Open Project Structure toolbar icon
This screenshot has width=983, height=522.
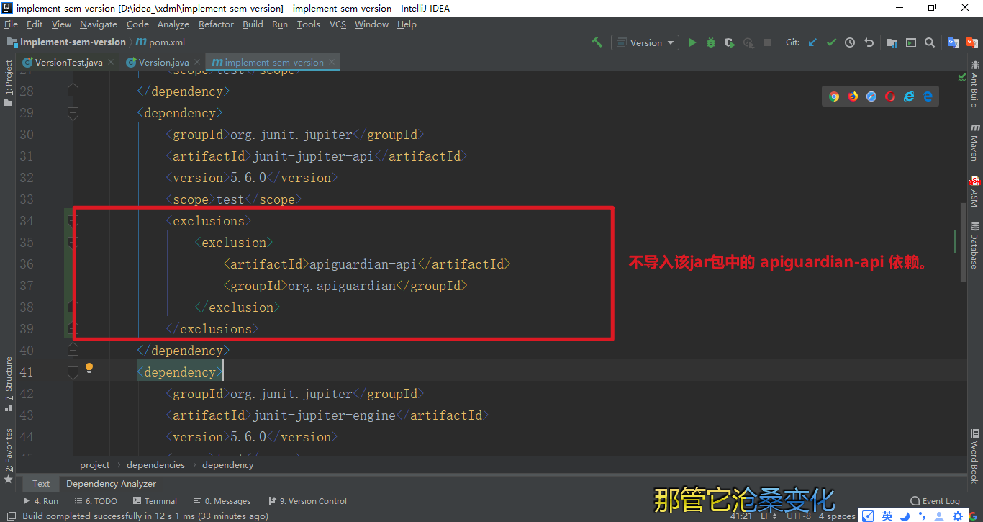point(892,42)
